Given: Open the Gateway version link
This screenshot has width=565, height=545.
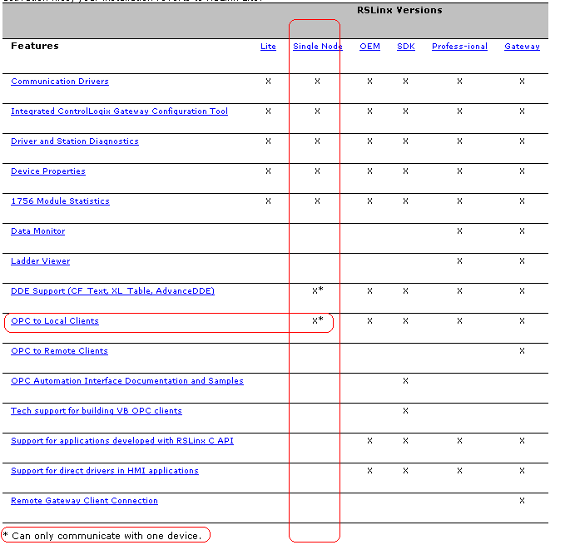Looking at the screenshot, I should [522, 47].
